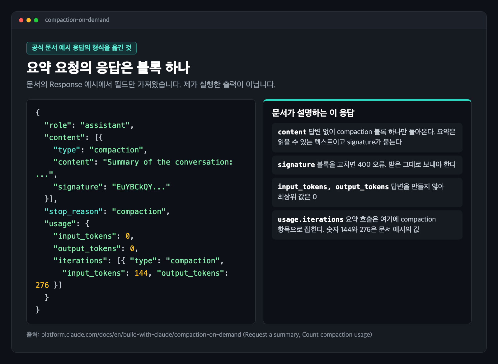The height and width of the screenshot is (364, 498).
Task: Click the value 144 in the code
Action: (x=141, y=273)
